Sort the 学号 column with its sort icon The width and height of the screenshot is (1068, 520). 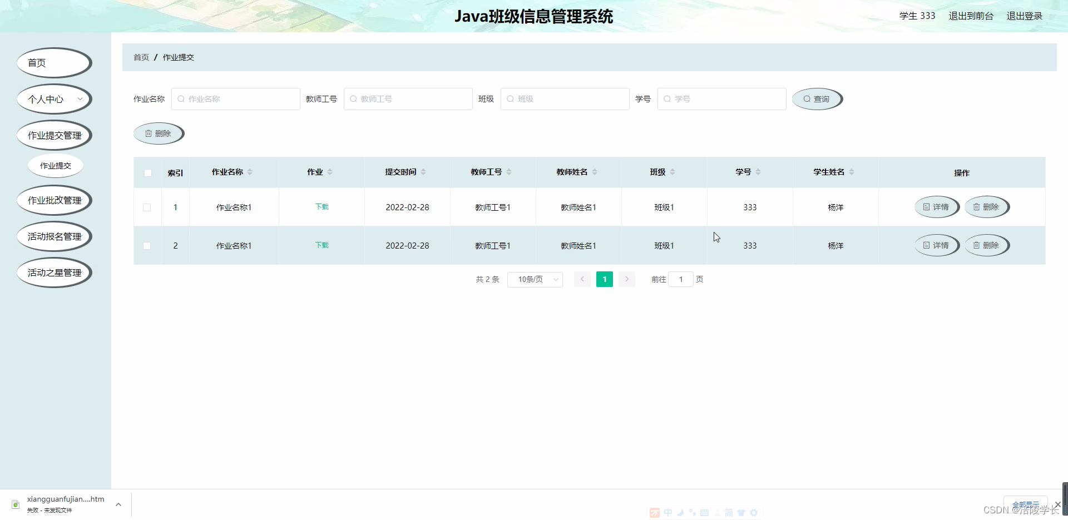pos(758,172)
